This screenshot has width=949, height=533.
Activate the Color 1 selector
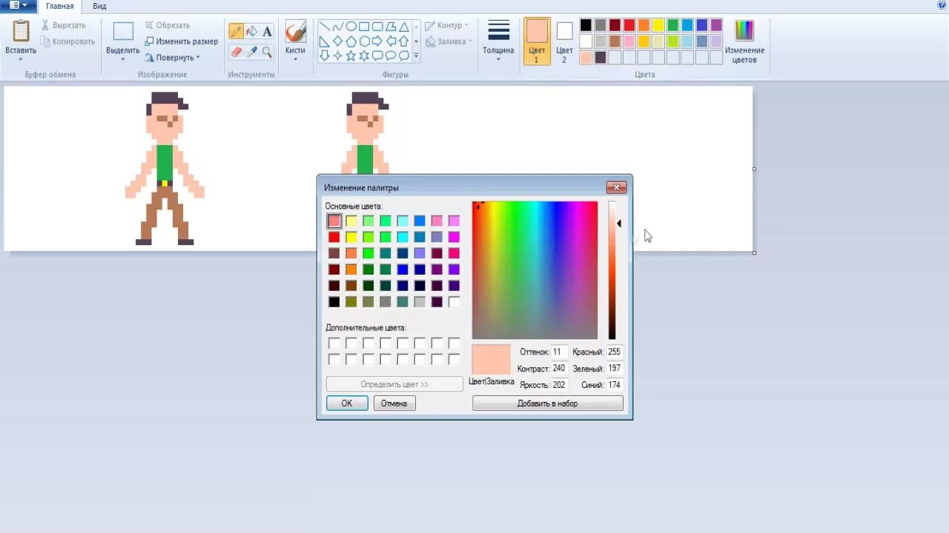[x=537, y=41]
